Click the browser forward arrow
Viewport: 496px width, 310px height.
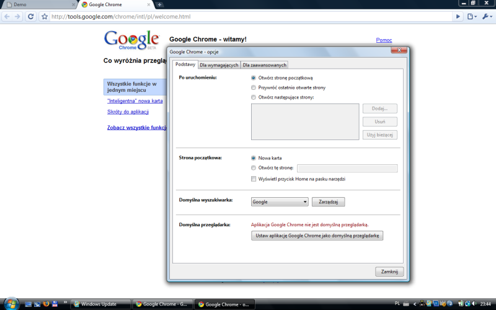(x=17, y=17)
